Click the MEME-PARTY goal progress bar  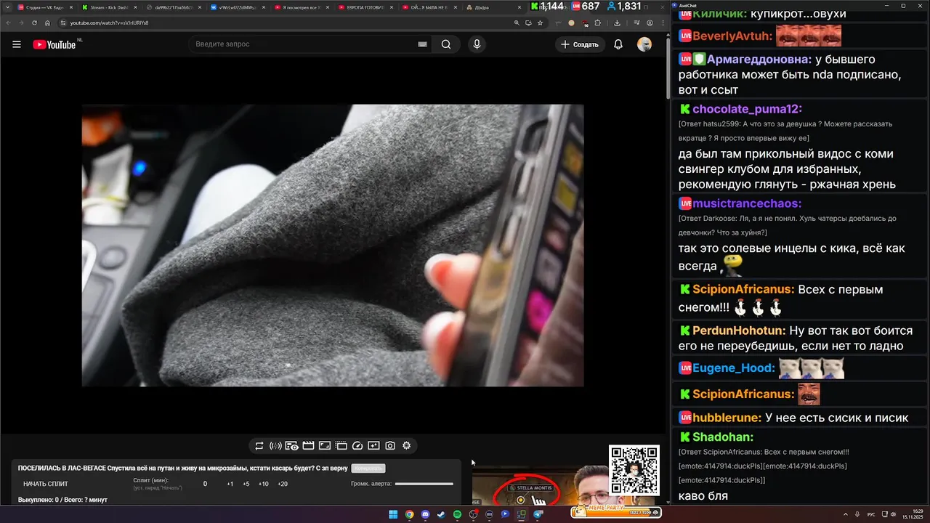[x=616, y=511]
